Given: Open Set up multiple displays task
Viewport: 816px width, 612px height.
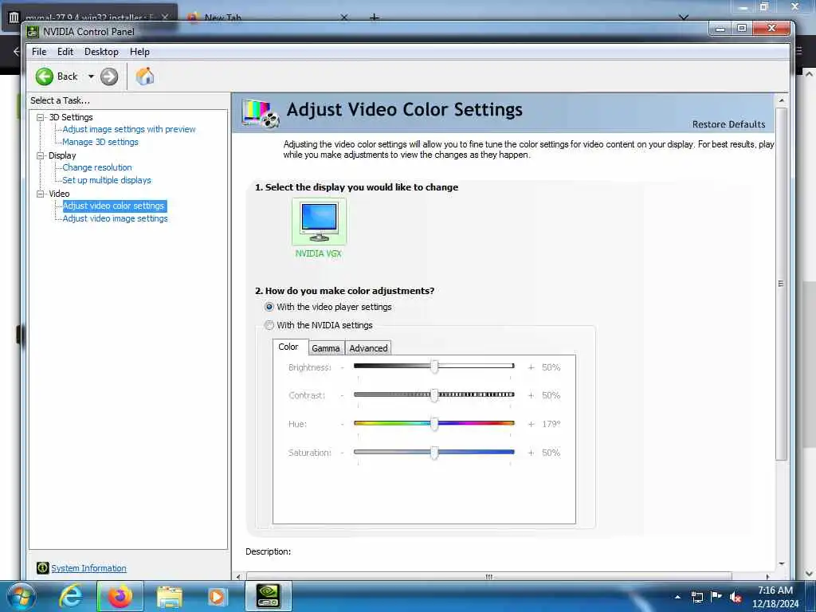Looking at the screenshot, I should pyautogui.click(x=107, y=180).
